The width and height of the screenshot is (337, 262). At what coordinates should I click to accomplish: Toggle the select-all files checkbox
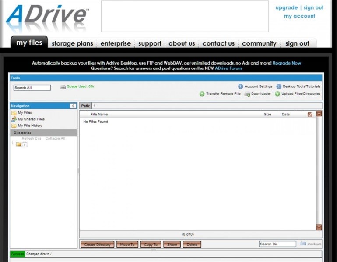pos(310,114)
